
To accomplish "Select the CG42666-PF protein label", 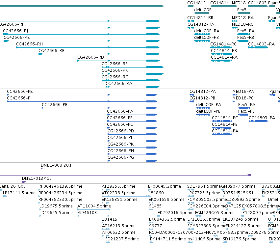I will click(x=120, y=118).
